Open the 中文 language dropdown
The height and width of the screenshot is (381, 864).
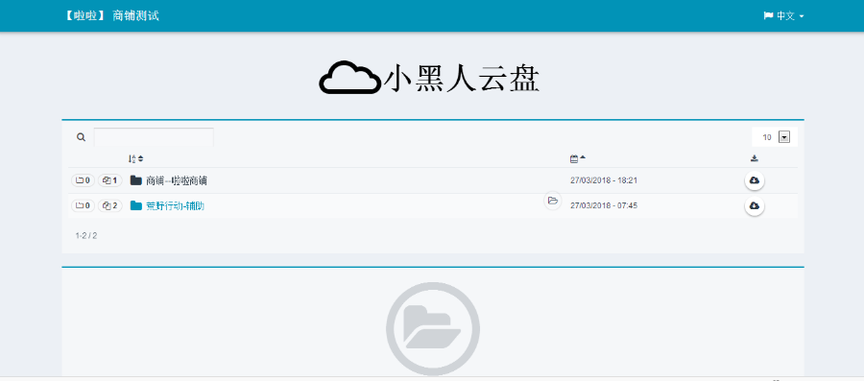[783, 16]
